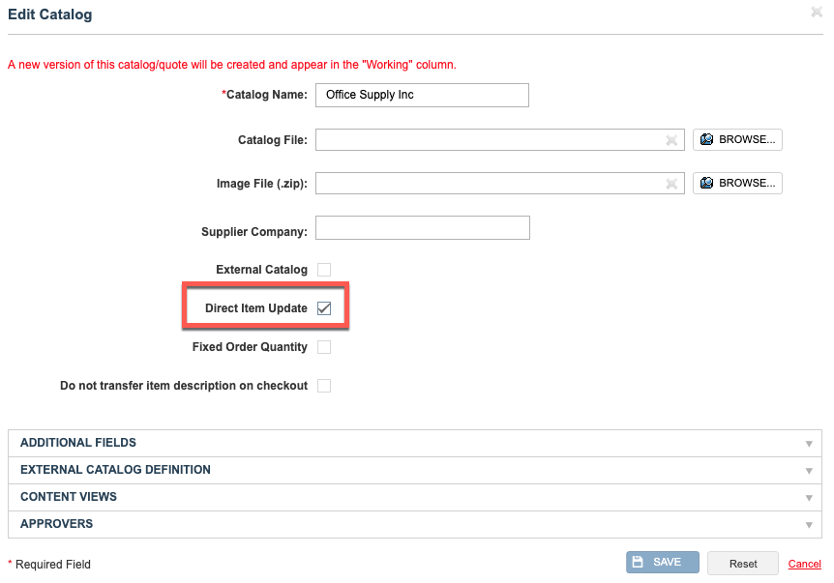Tick the Fixed Order Quantity checkbox

(324, 347)
